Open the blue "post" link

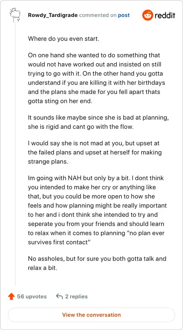tap(124, 16)
